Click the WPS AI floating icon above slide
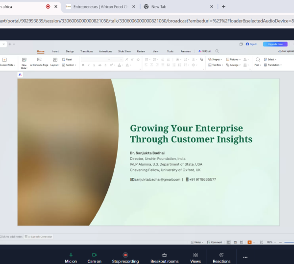The image size is (294, 264). (20, 75)
